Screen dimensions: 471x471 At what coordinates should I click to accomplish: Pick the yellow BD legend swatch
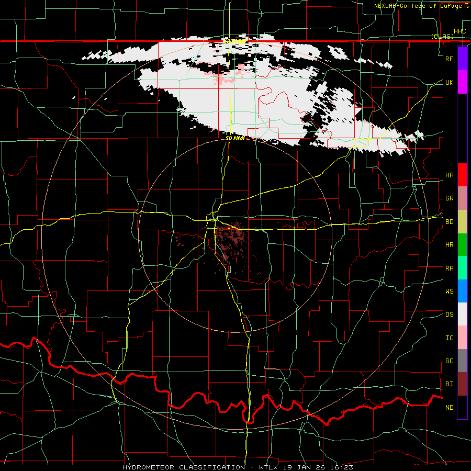(462, 221)
